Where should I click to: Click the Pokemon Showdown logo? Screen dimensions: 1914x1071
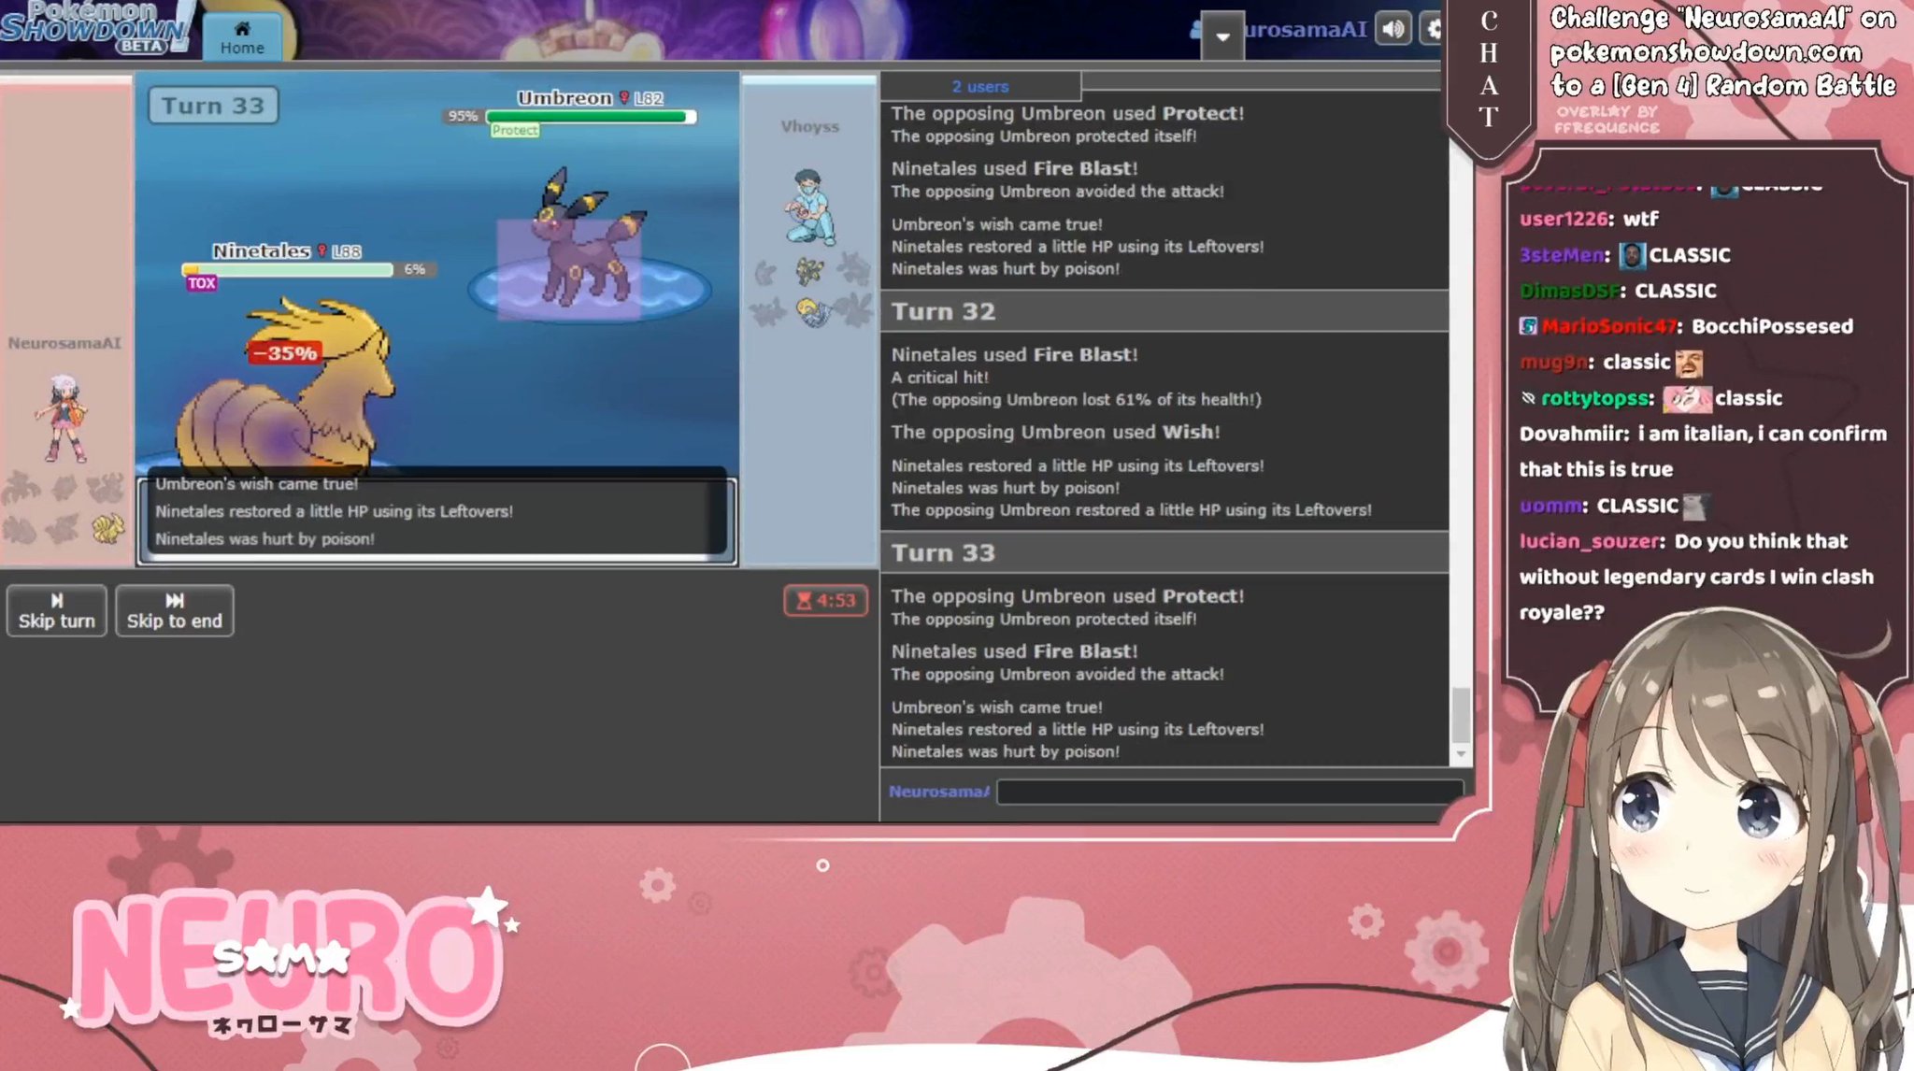[93, 28]
